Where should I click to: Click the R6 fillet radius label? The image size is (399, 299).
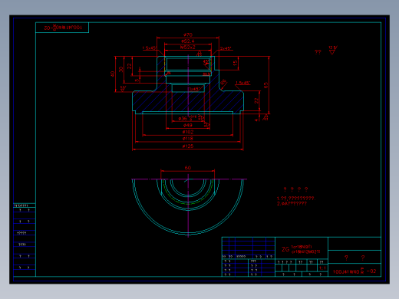(x=223, y=82)
